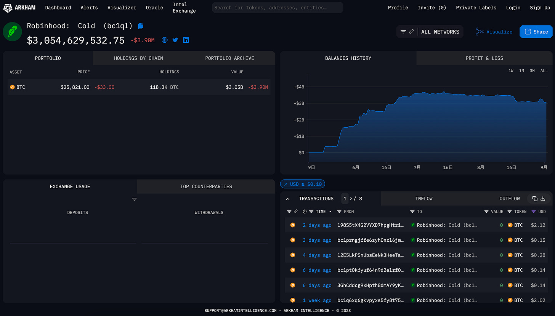Open the FROM column filter icon
The image size is (555, 316).
tap(339, 212)
